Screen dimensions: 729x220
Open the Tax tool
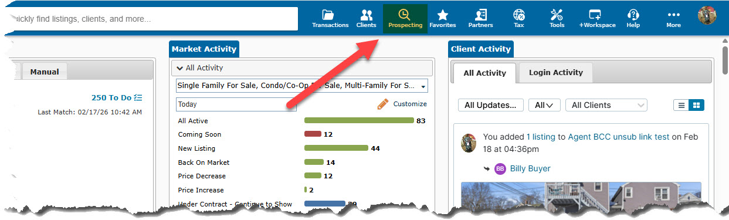[518, 19]
